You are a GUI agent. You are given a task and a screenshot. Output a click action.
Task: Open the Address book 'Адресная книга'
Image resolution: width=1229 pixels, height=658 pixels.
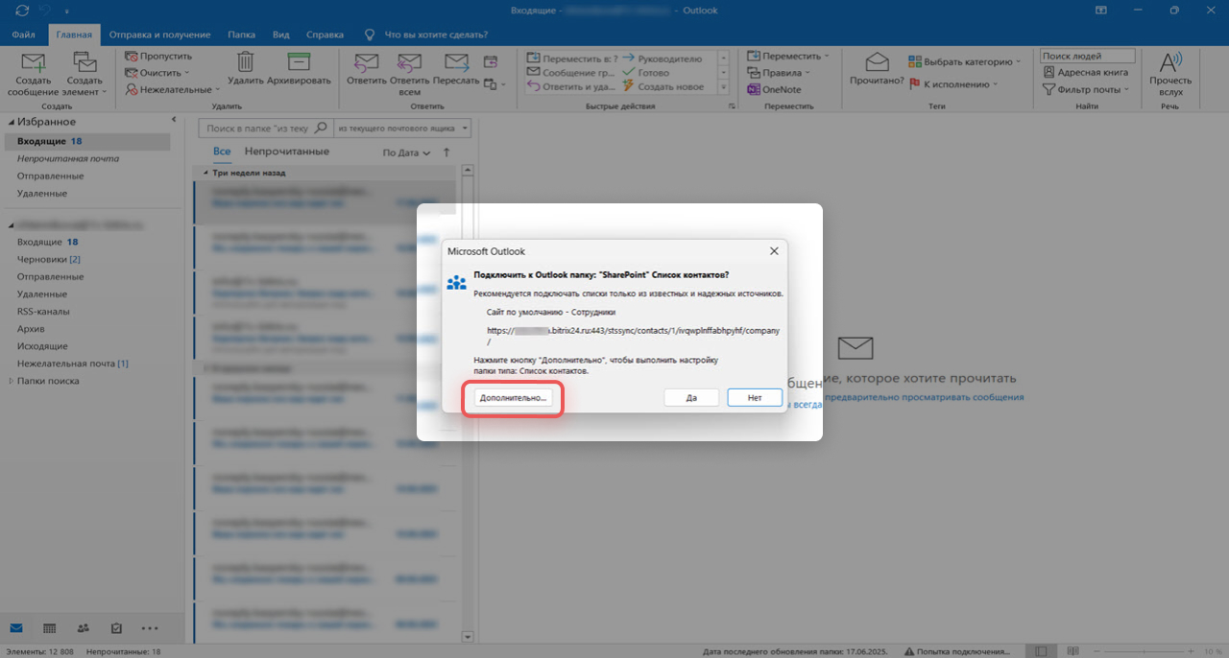[1085, 72]
